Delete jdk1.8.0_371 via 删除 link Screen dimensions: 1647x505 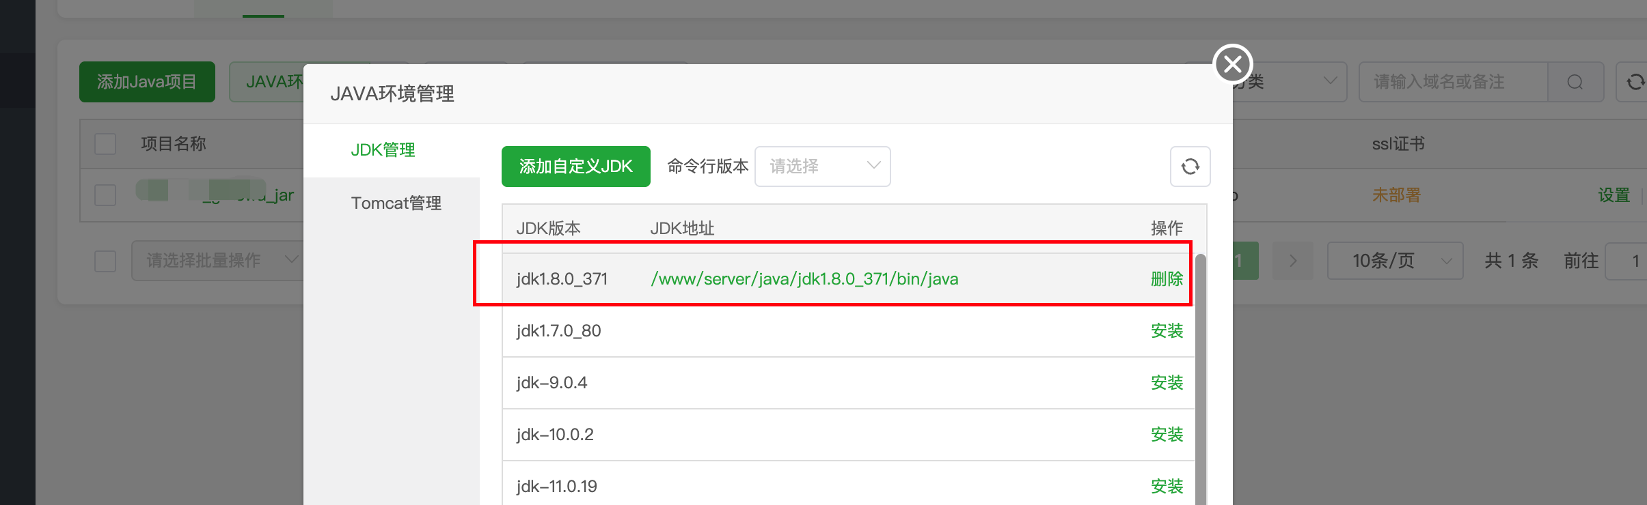(1166, 279)
